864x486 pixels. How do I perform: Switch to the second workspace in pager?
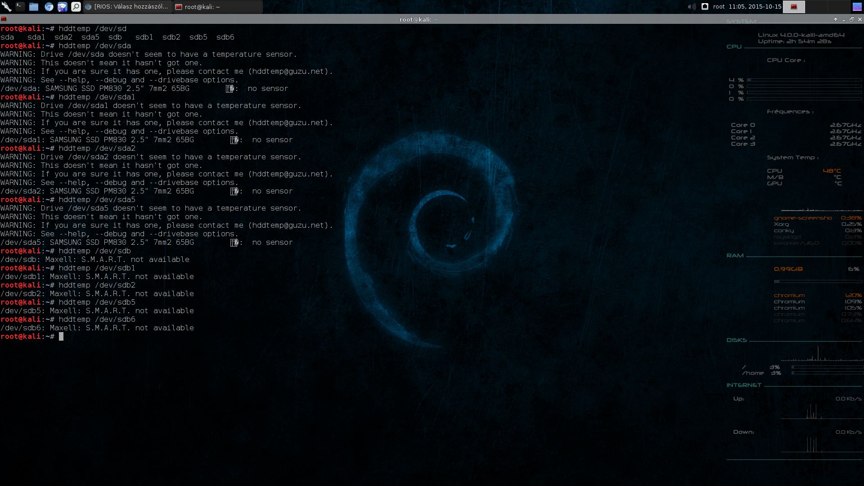point(816,7)
